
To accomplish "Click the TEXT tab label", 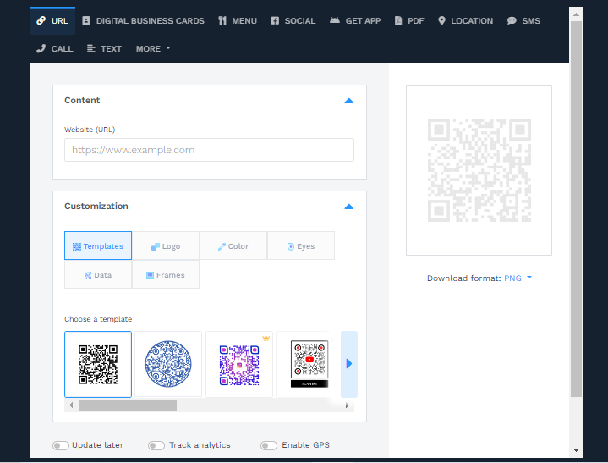I will tap(112, 48).
